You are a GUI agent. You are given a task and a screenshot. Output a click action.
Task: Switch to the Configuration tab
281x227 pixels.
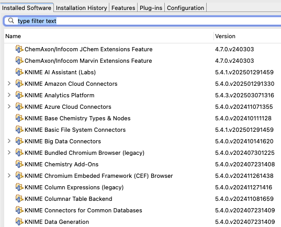pyautogui.click(x=185, y=8)
